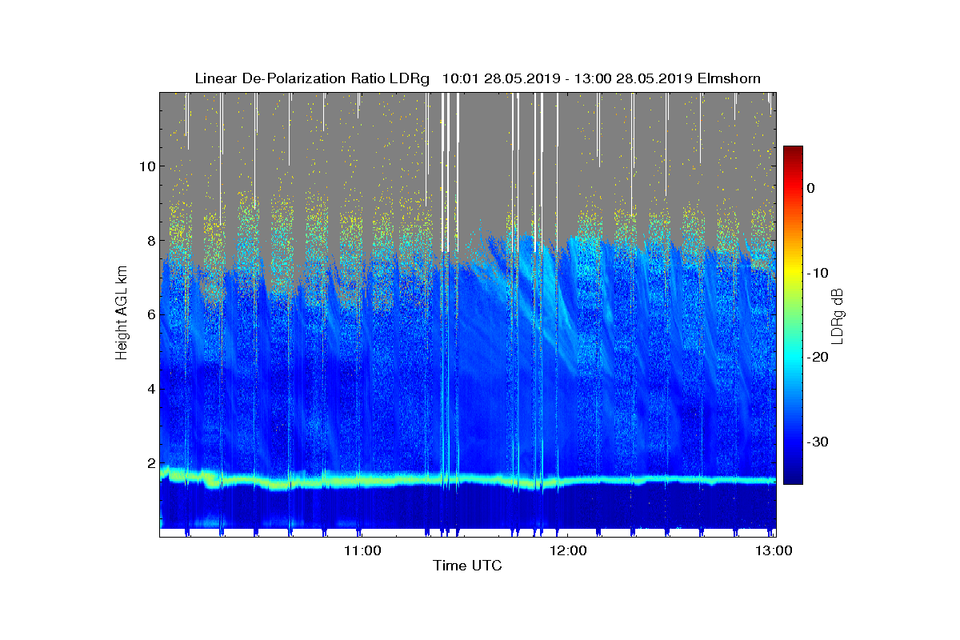Click the dark red top of colorbar
960x640 pixels.
pyautogui.click(x=793, y=151)
